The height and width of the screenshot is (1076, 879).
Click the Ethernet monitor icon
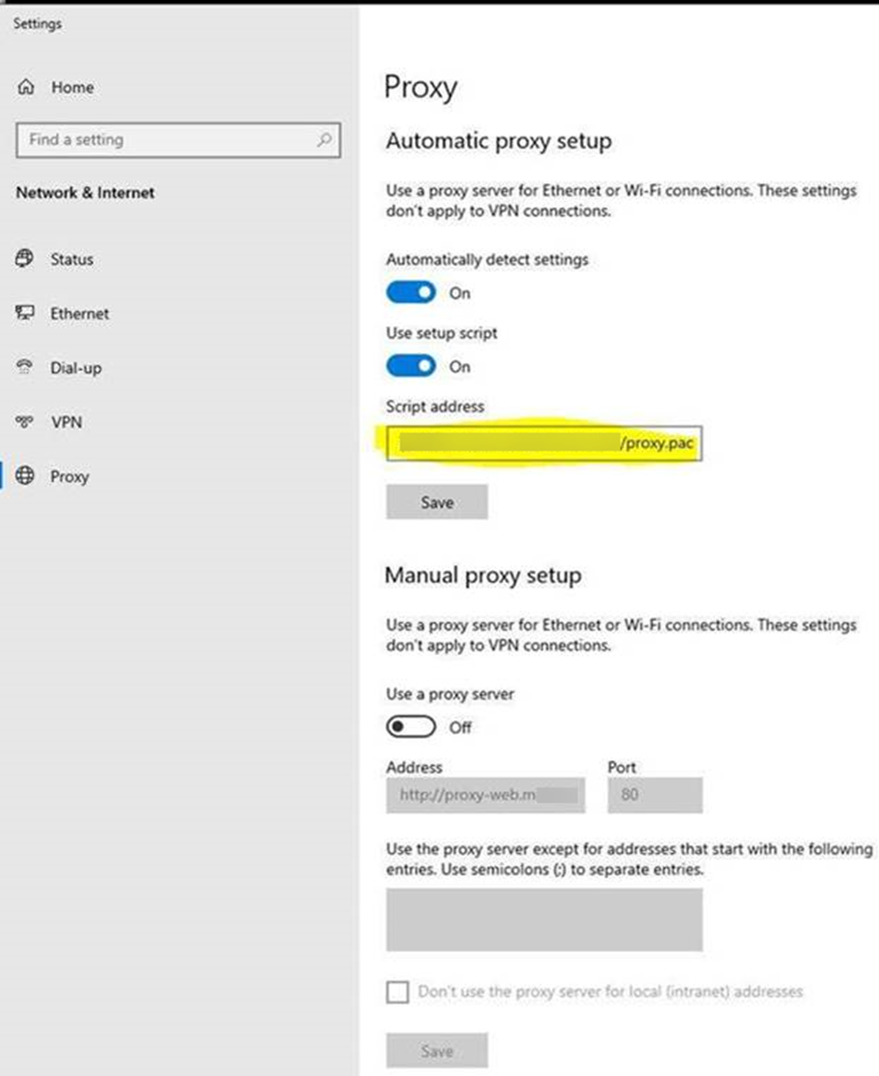pos(25,314)
